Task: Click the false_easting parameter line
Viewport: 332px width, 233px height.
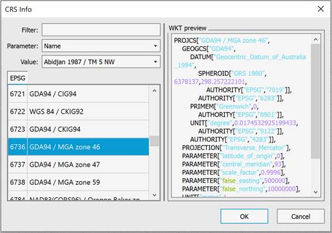Action: 236,181
